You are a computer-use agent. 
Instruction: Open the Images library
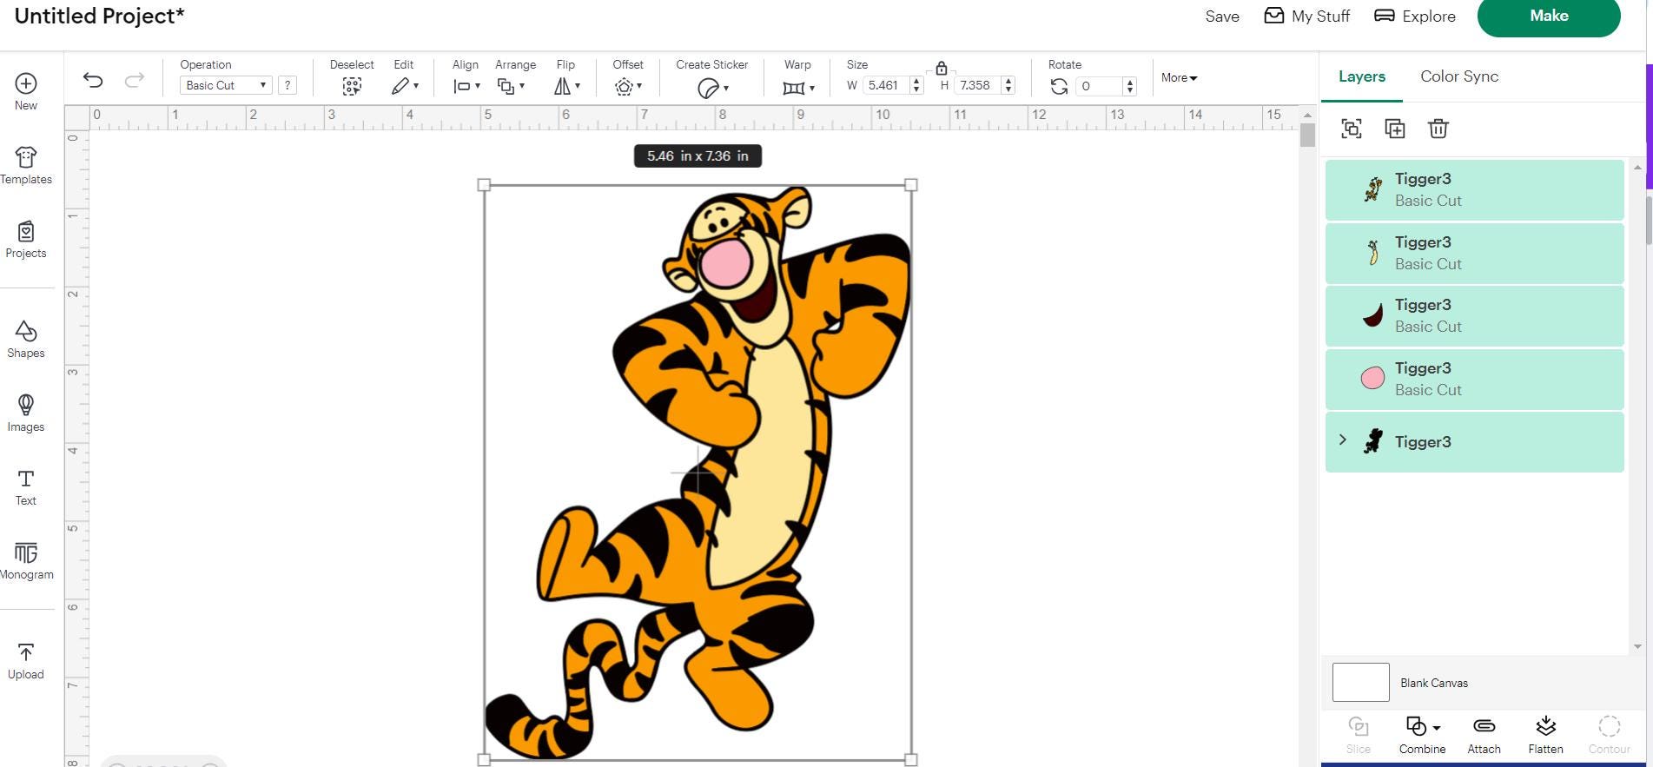(26, 413)
